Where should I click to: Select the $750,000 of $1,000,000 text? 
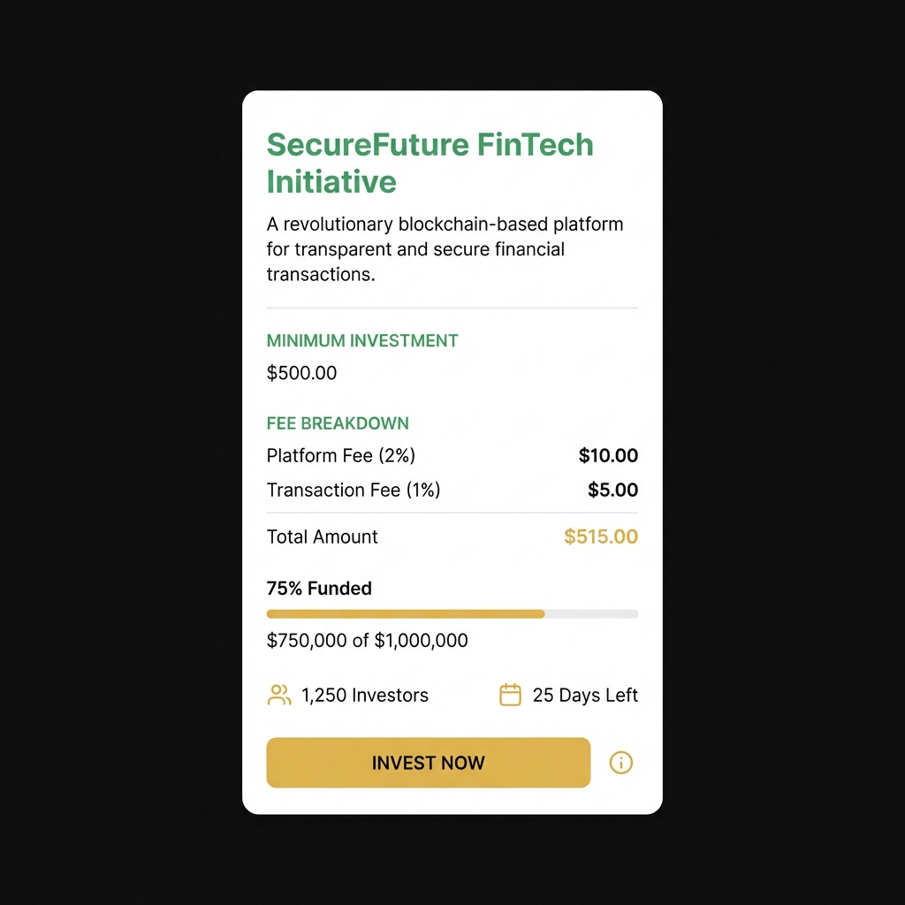coord(368,640)
